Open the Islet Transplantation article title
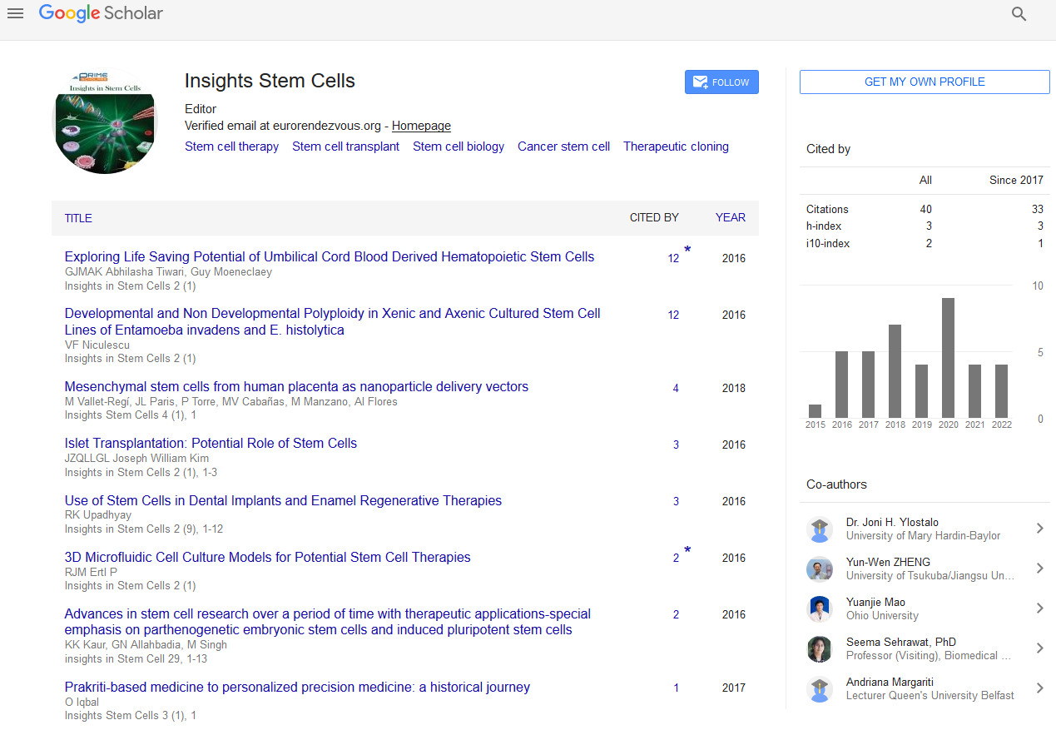This screenshot has width=1056, height=730. pos(211,444)
